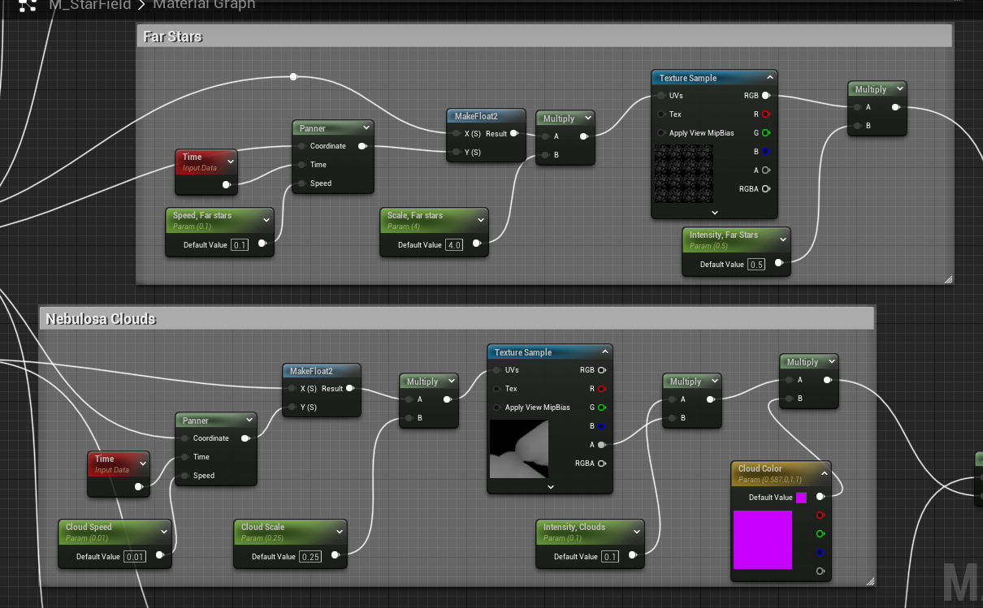
Task: Click the Far Stars comment box resize handle
Action: pyautogui.click(x=947, y=278)
